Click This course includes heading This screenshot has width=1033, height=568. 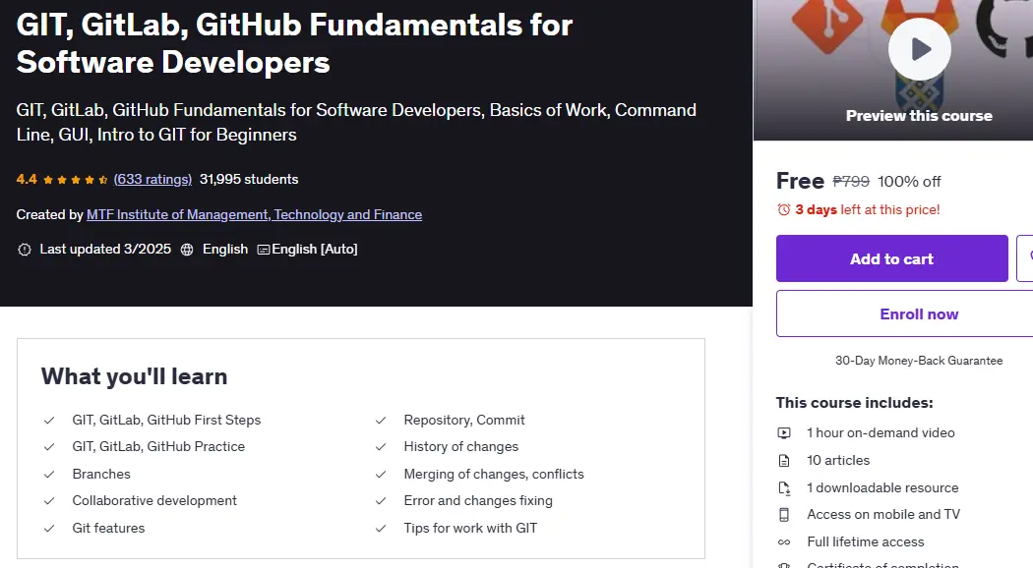(855, 403)
